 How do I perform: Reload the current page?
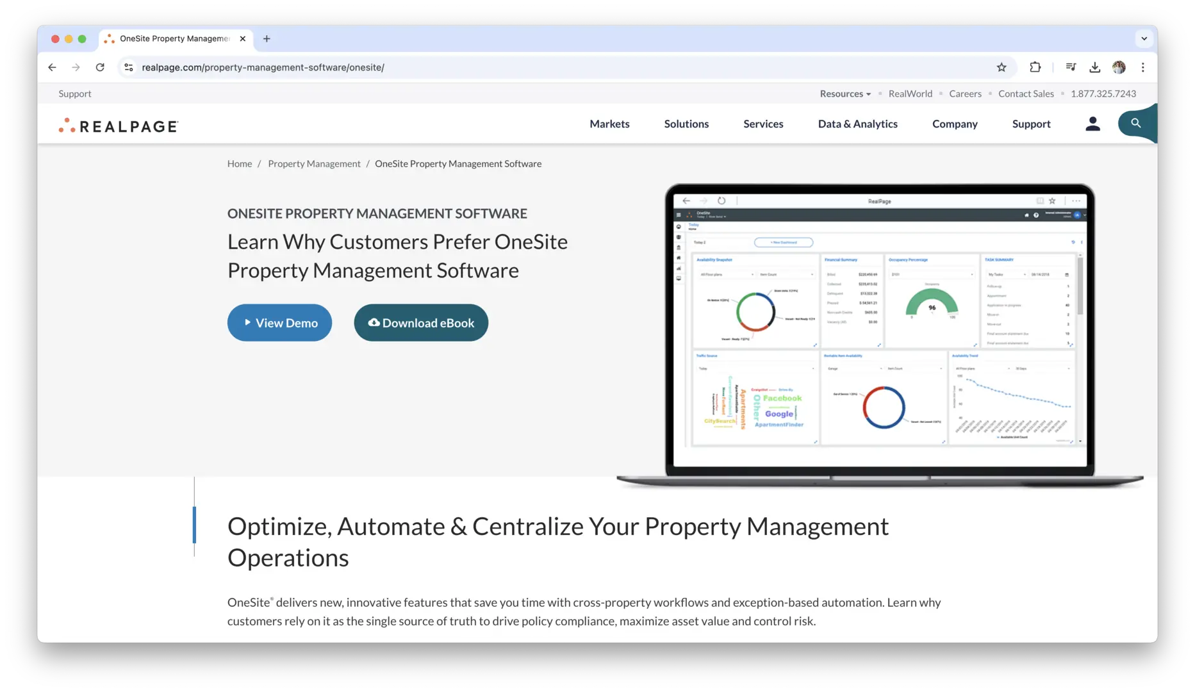(x=100, y=67)
